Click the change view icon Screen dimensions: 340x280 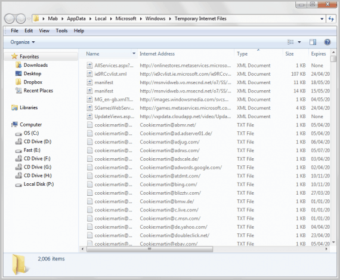click(290, 42)
